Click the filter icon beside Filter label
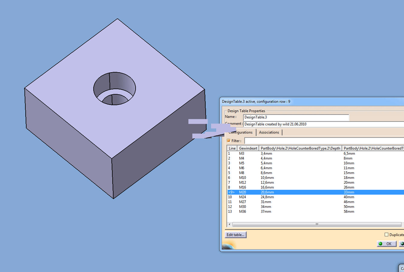 (229, 141)
